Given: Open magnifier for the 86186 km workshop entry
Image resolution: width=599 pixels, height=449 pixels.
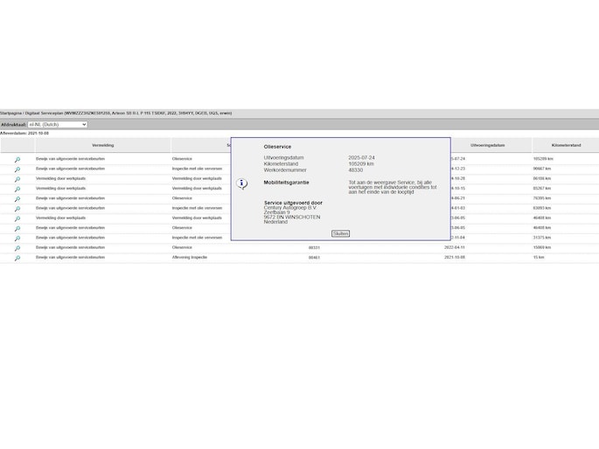Looking at the screenshot, I should 17,179.
